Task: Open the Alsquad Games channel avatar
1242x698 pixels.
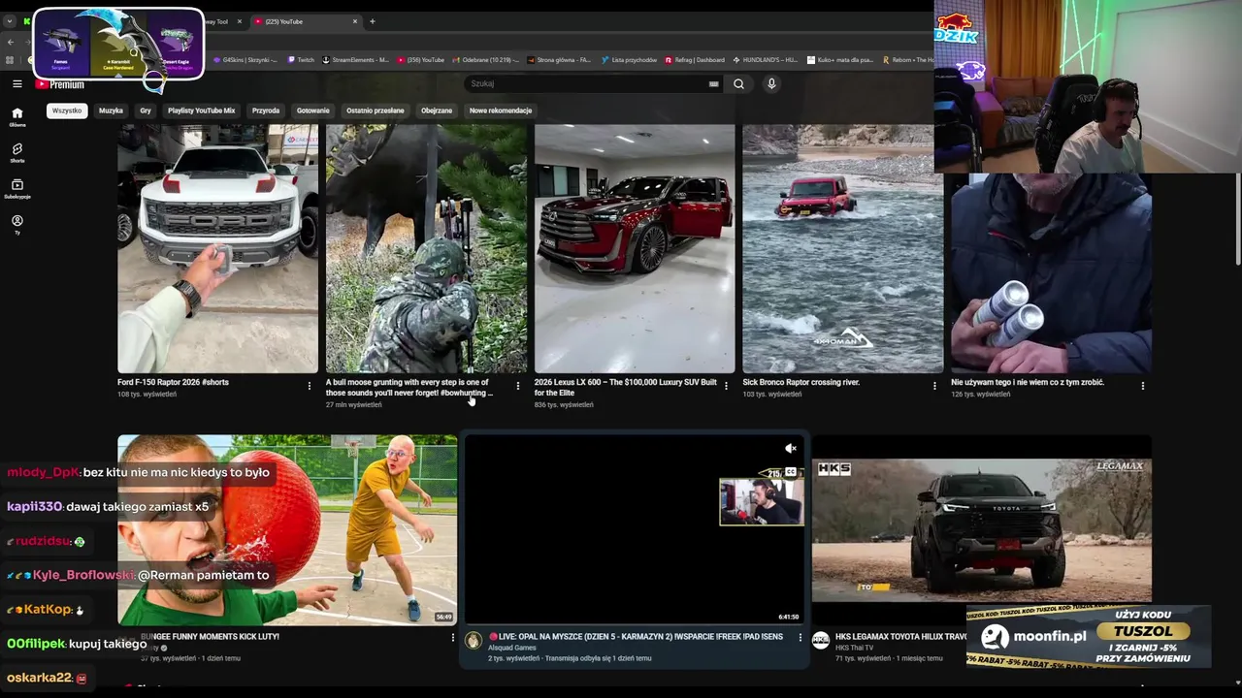Action: click(474, 641)
